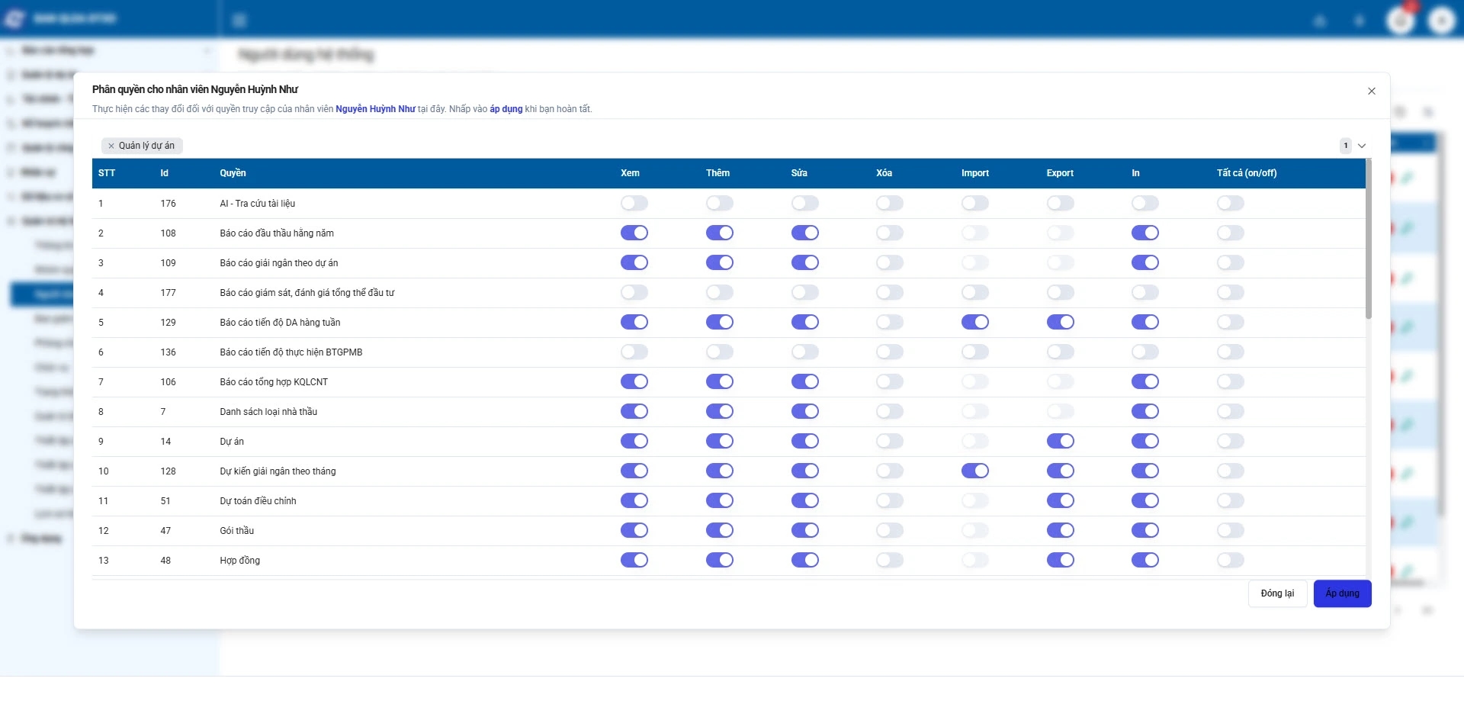Screen dimensions: 1464x701
Task: Turn off Import for 'Báo cáo tiến độ DA hàng tuần'
Action: tap(974, 323)
